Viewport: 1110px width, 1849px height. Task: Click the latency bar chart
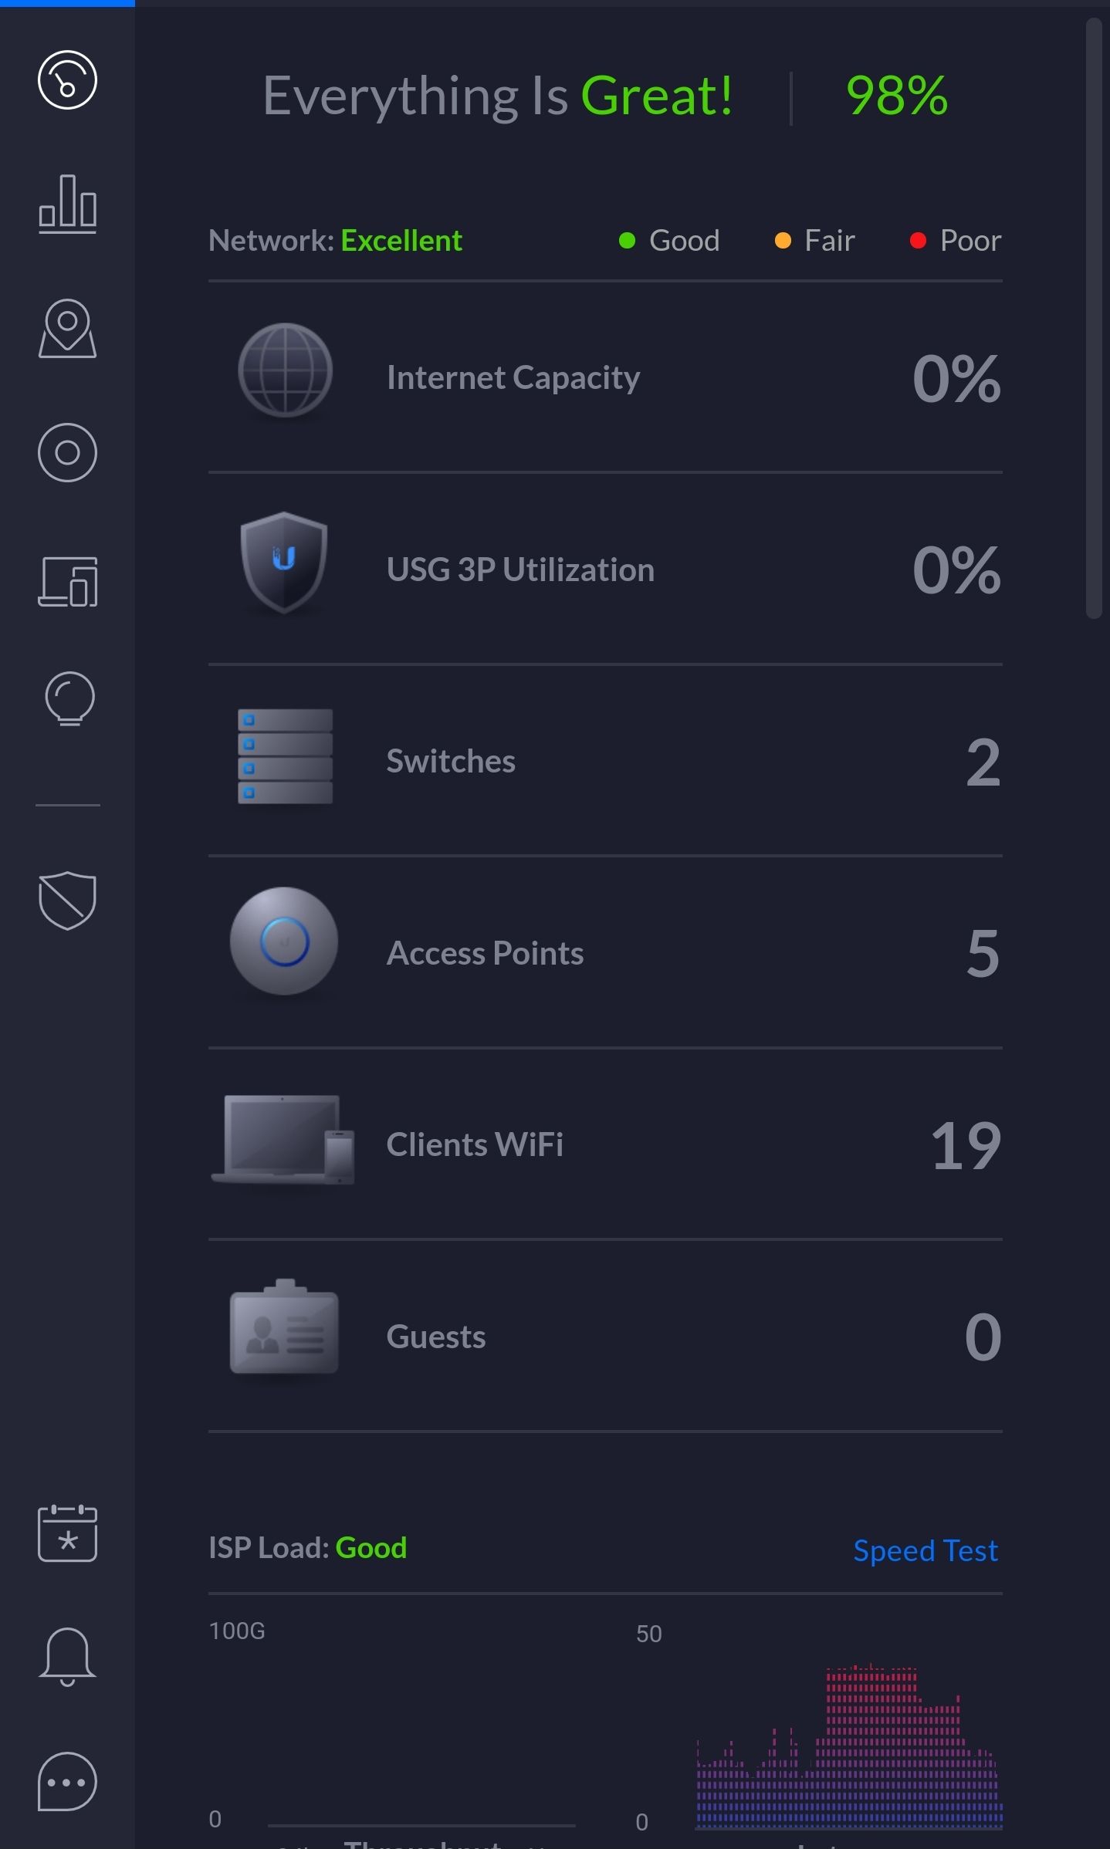[849, 1746]
